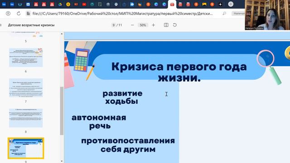Select the blue cross icon tab

pyautogui.click(x=132, y=4)
